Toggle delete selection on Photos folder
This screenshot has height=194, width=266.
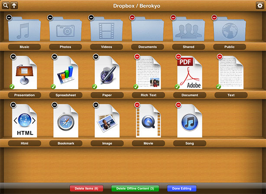pos(50,17)
